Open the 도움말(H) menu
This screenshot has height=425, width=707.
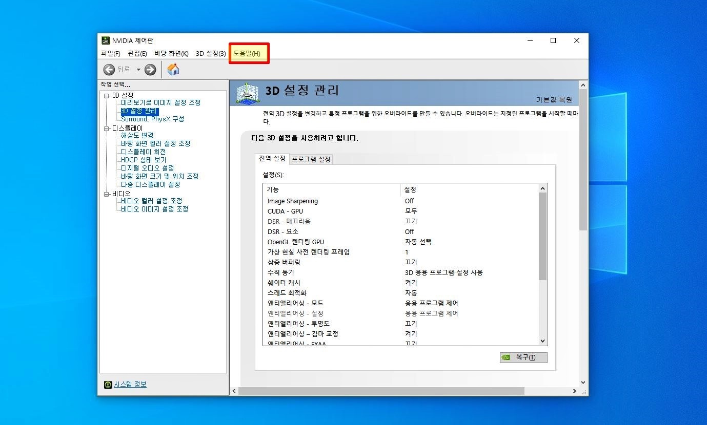click(x=247, y=53)
